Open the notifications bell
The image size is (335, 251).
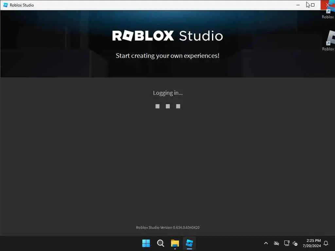(x=326, y=243)
